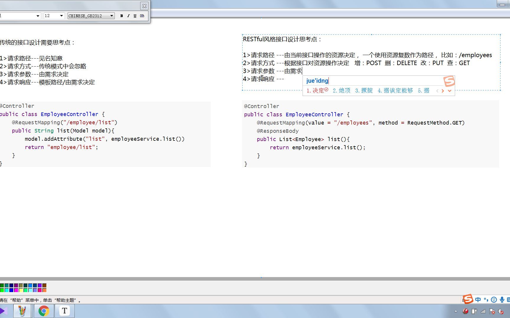The image size is (510, 318).
Task: Close the floating font toolbar
Action: pyautogui.click(x=144, y=6)
